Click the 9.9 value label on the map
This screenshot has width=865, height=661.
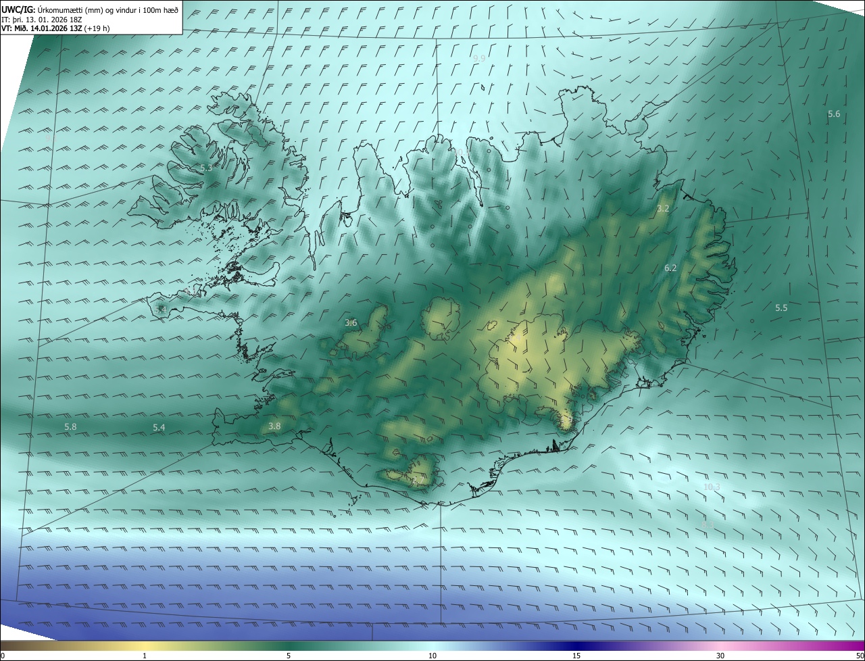(479, 59)
